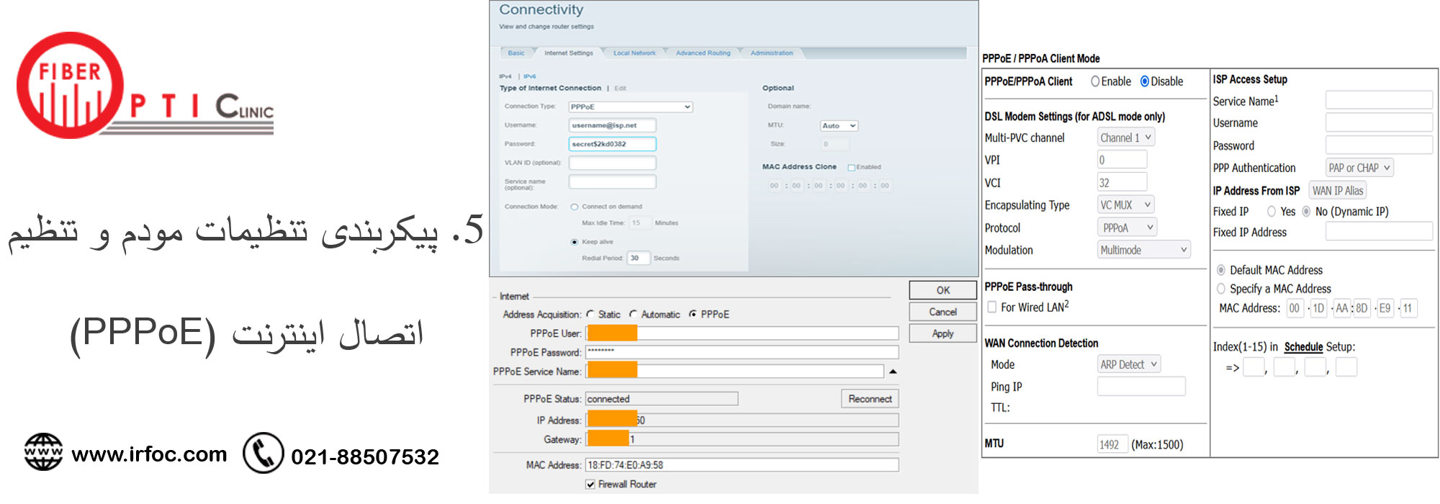Toggle the For Wired LAN checkbox

click(x=992, y=307)
